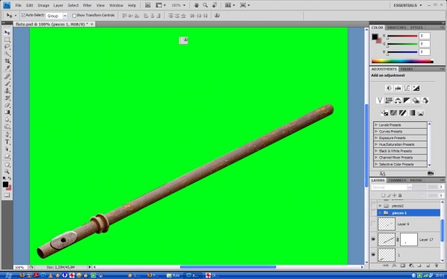
Task: Toggle Quick Mask mode button
Action: (7, 195)
